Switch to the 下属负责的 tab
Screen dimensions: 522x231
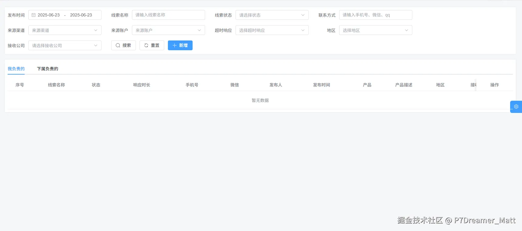click(48, 69)
